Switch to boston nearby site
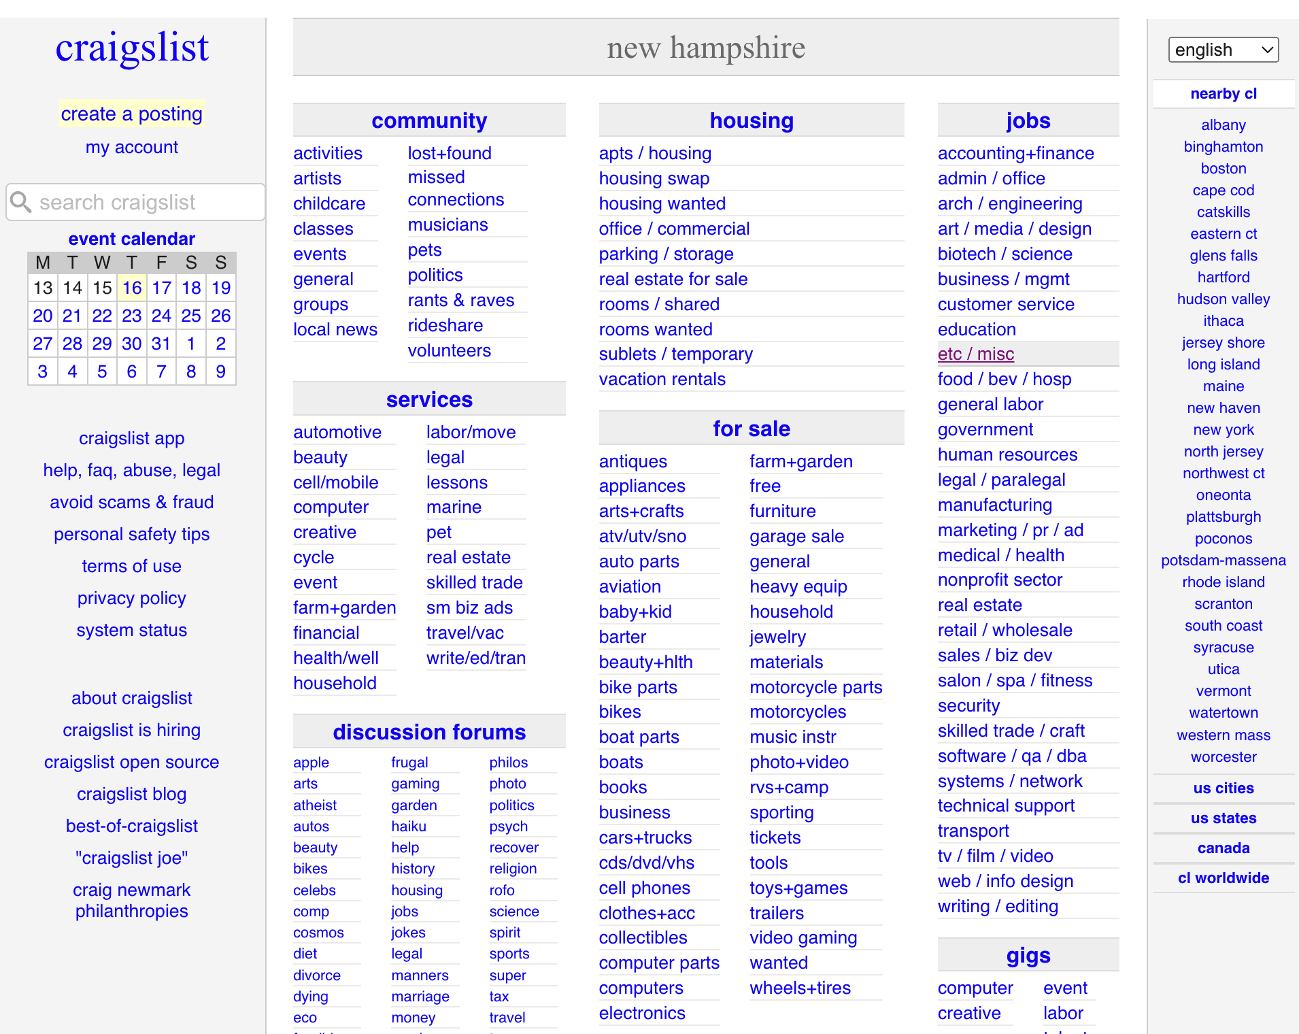 coord(1223,169)
